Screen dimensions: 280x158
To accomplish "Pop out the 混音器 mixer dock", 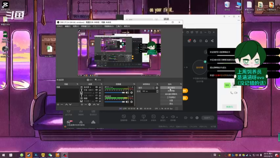I will point(134,84).
